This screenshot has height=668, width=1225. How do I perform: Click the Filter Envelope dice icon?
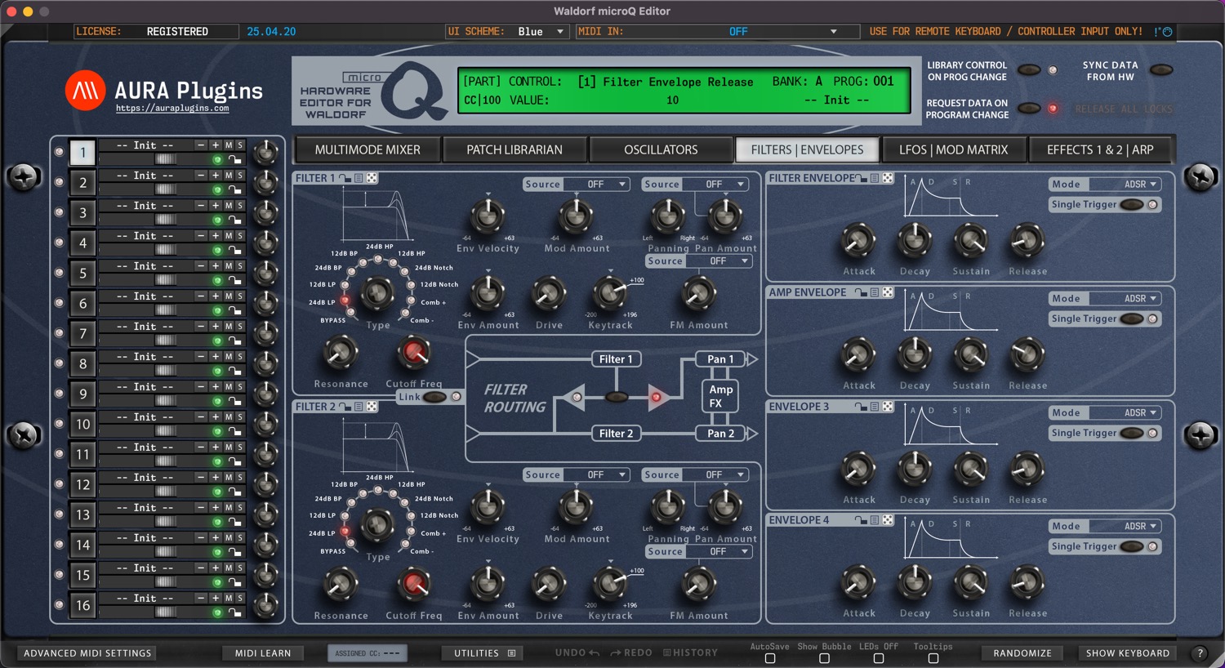(888, 178)
